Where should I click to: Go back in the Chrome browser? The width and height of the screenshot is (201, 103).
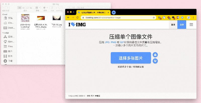68,18
